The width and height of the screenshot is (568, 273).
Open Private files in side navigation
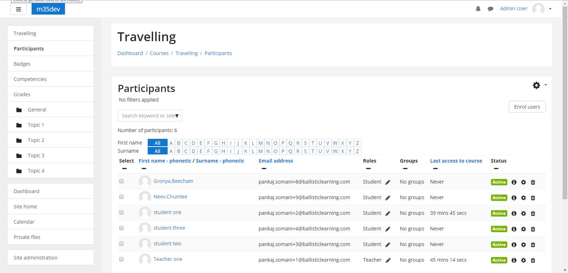50,237
